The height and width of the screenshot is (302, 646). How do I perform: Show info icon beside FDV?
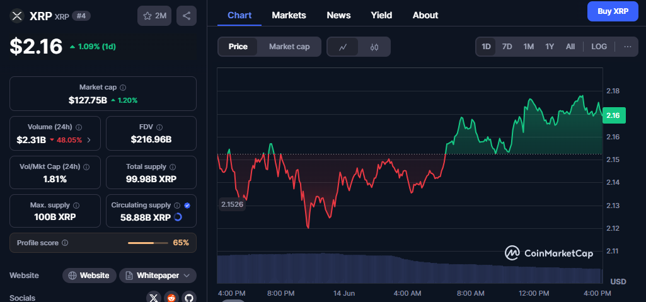(x=159, y=127)
